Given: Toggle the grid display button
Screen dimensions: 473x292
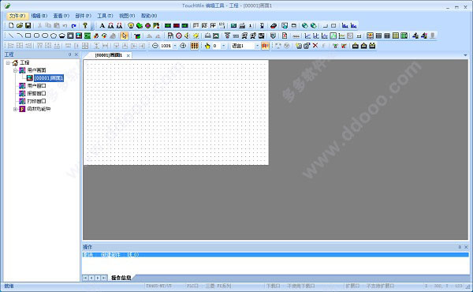Looking at the screenshot, I should (x=195, y=46).
